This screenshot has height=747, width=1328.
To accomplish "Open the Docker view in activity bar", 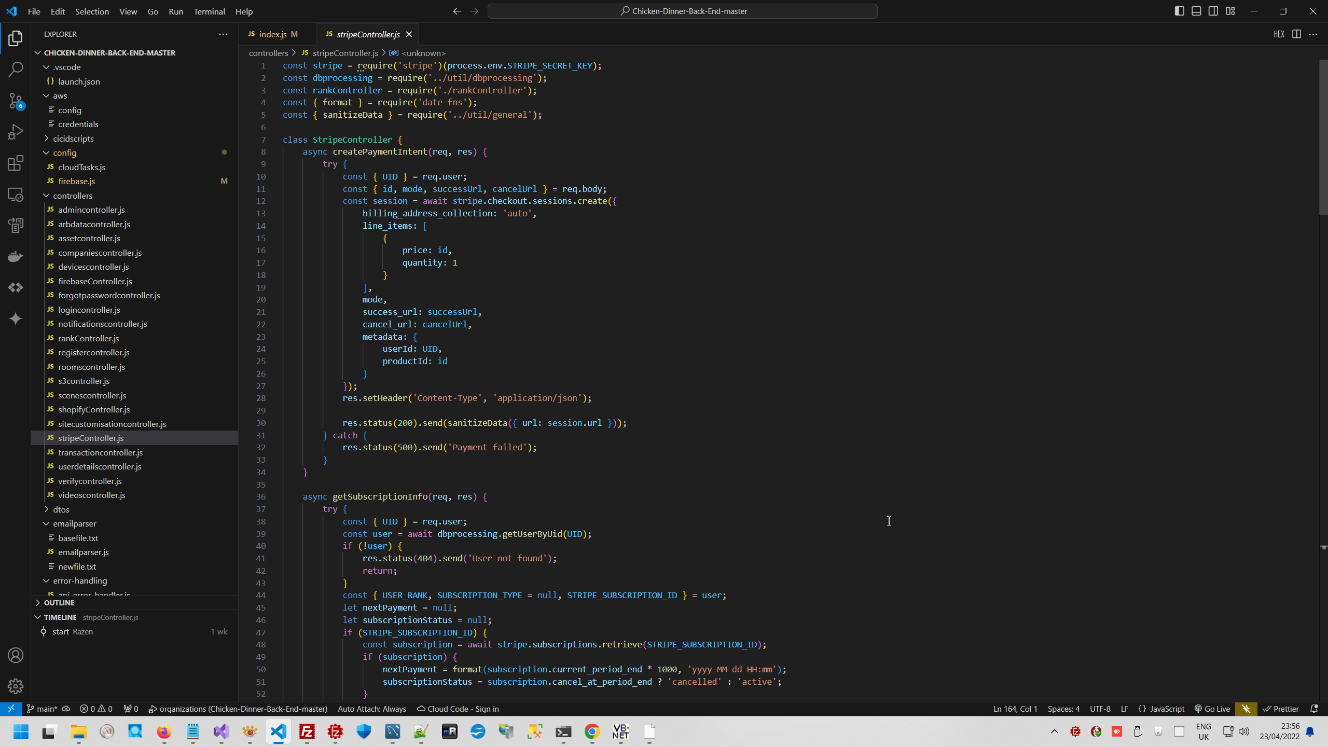I will click(x=15, y=256).
